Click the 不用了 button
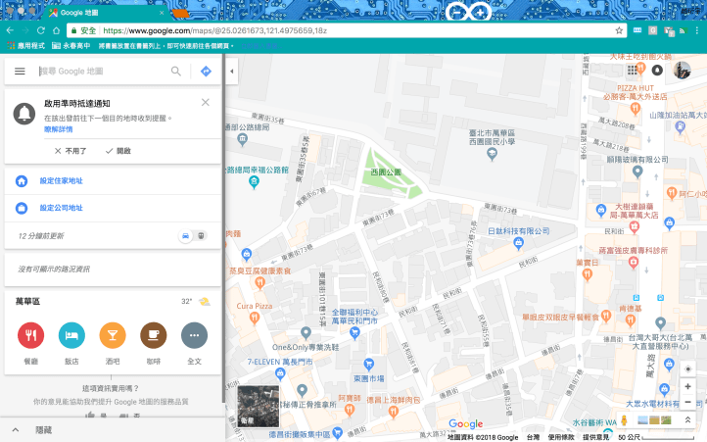The width and height of the screenshot is (707, 442). (x=71, y=151)
